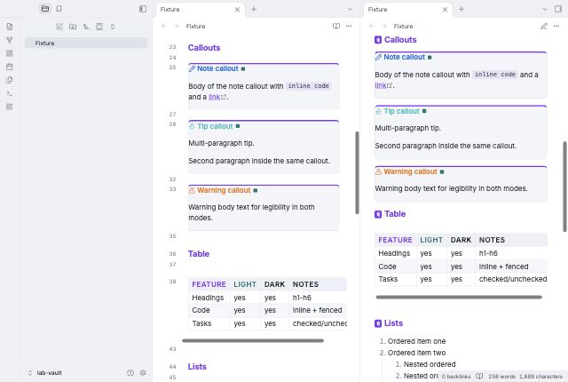568x382 pixels.
Task: Switch left Fixture pane to reading view
Action: [336, 26]
